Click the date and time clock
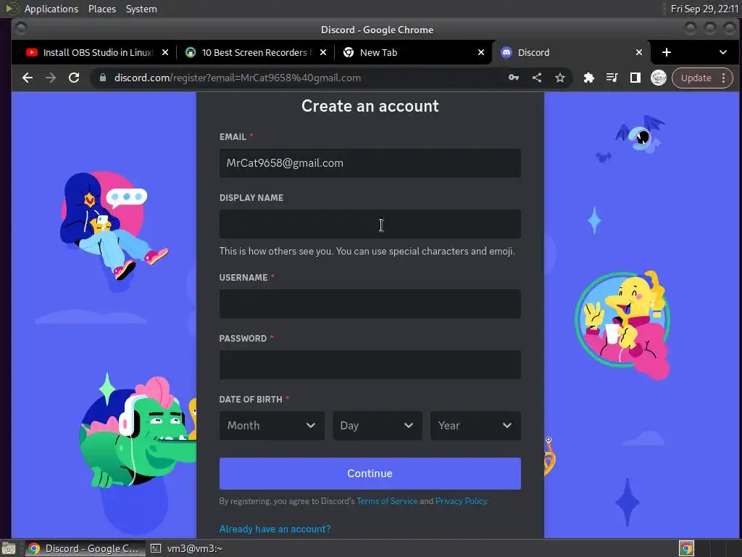This screenshot has width=742, height=557. (704, 9)
